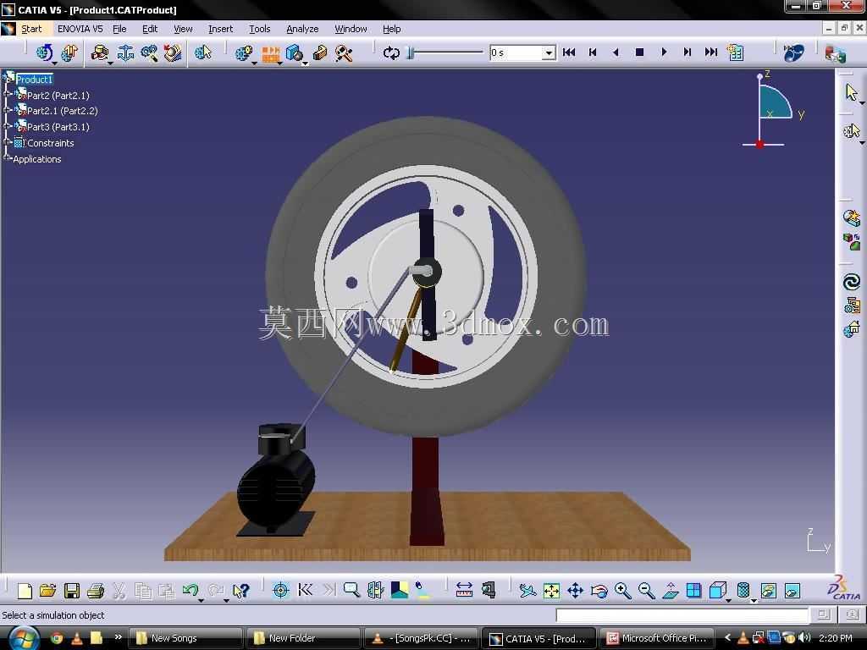Open the Insert menu
This screenshot has width=867, height=650.
[x=220, y=29]
